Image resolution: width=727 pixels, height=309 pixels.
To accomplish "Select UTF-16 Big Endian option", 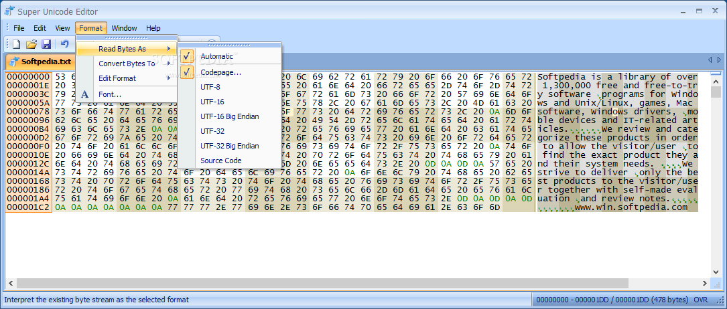I will (x=230, y=116).
